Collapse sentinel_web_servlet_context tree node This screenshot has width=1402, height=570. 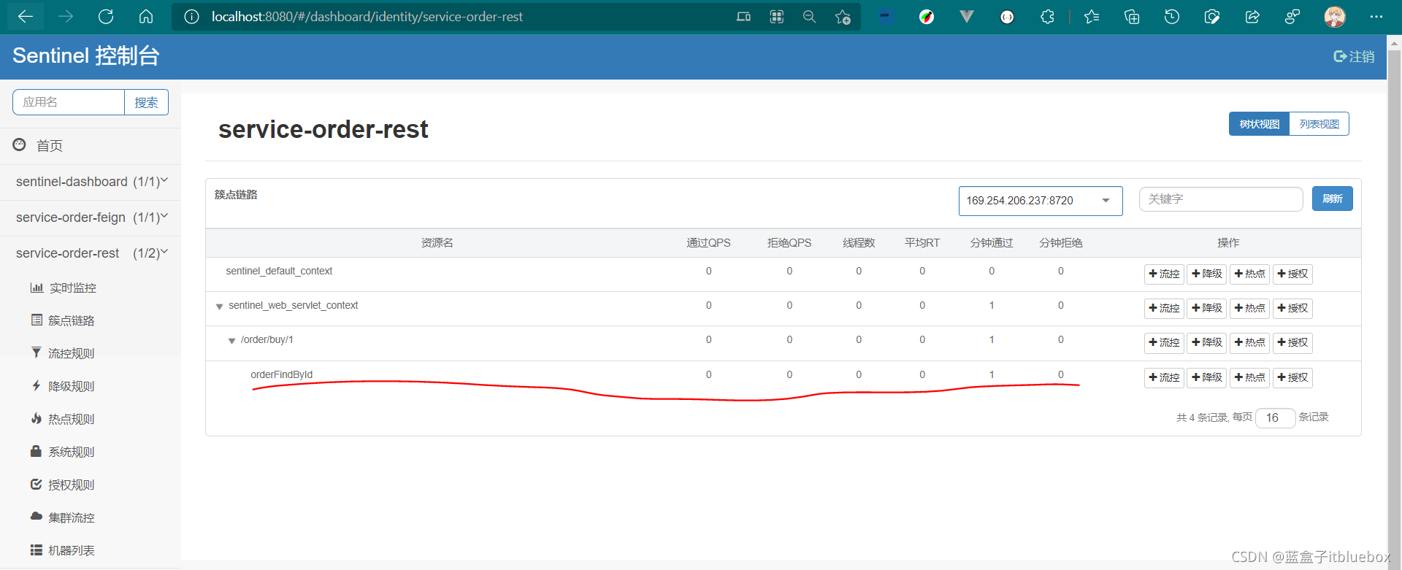pos(219,307)
